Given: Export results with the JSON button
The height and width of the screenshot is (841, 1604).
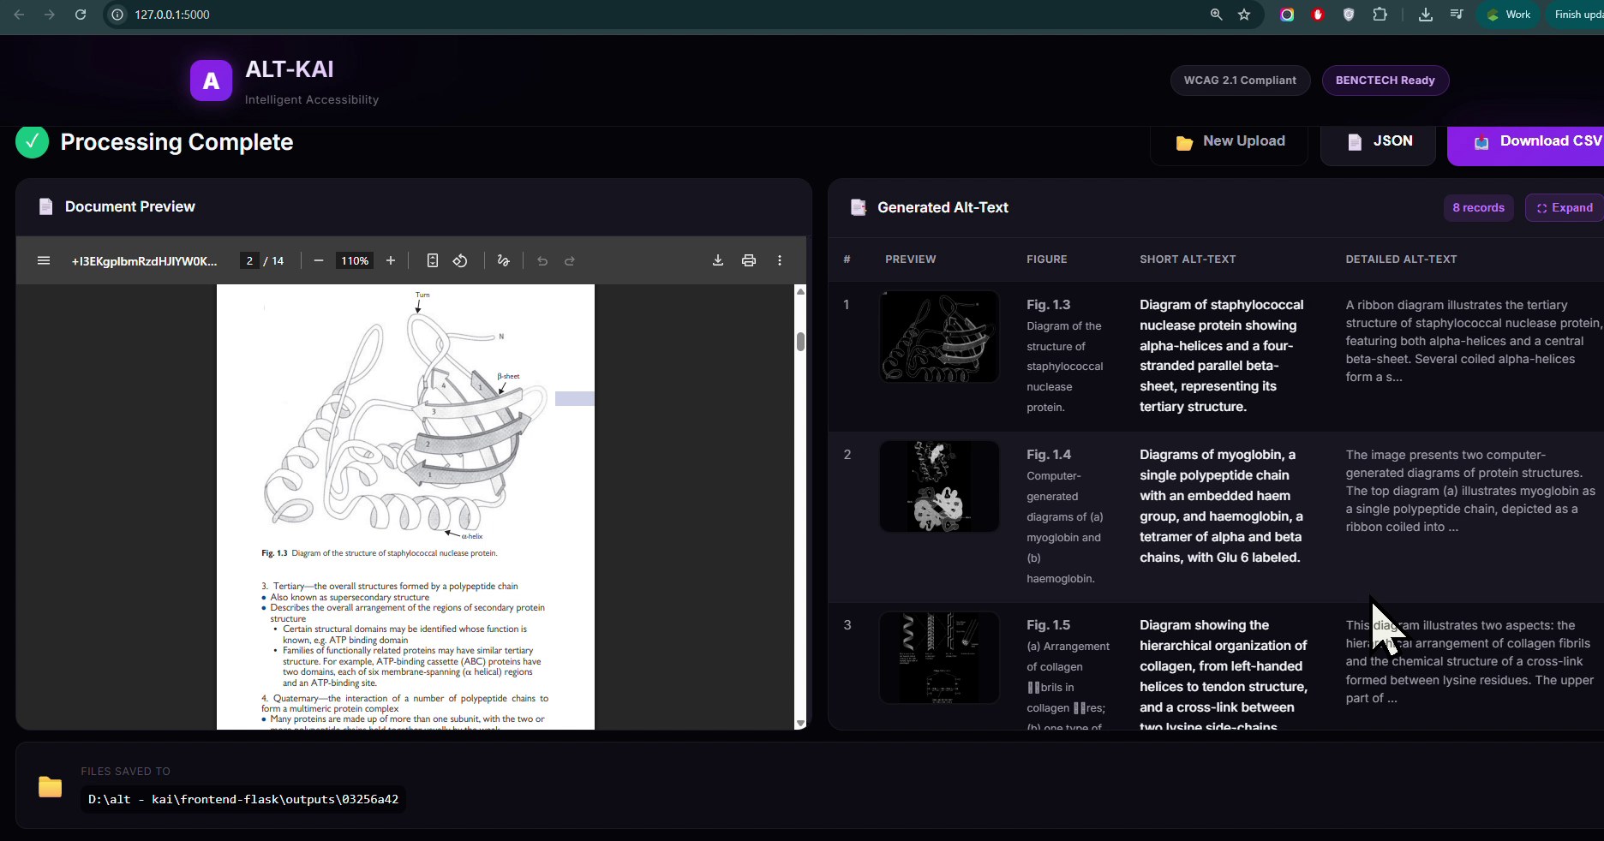Looking at the screenshot, I should tap(1378, 141).
